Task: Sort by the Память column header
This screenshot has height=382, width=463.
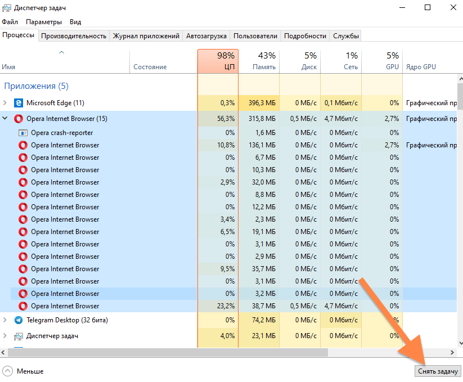Action: tap(259, 61)
